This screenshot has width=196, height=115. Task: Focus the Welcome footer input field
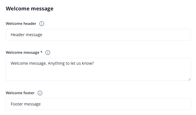tap(98, 104)
